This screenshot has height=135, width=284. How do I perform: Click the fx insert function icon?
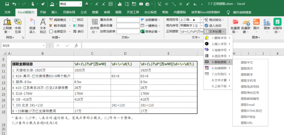click(77, 45)
